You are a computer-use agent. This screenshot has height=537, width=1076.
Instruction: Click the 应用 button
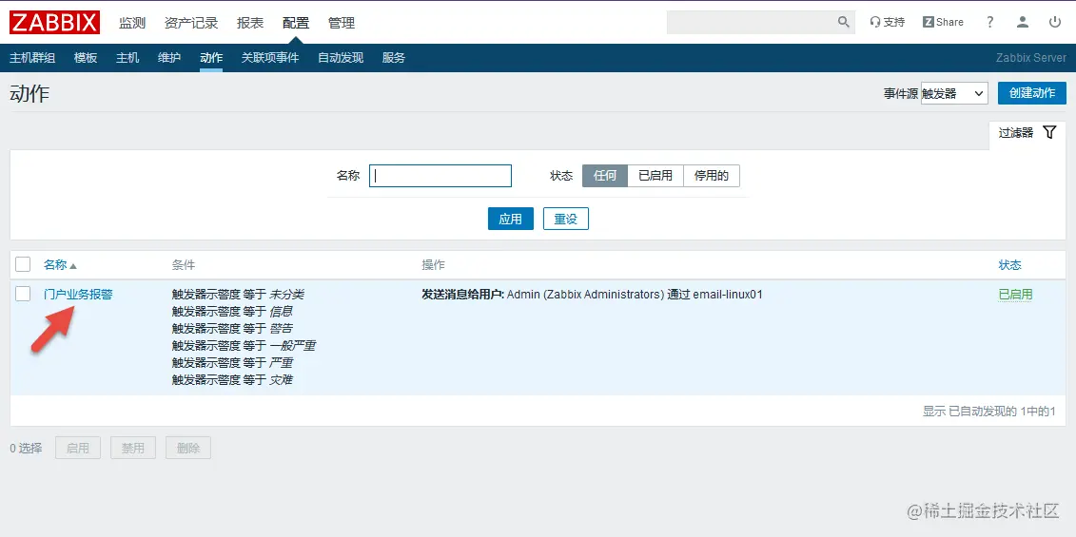click(x=511, y=219)
